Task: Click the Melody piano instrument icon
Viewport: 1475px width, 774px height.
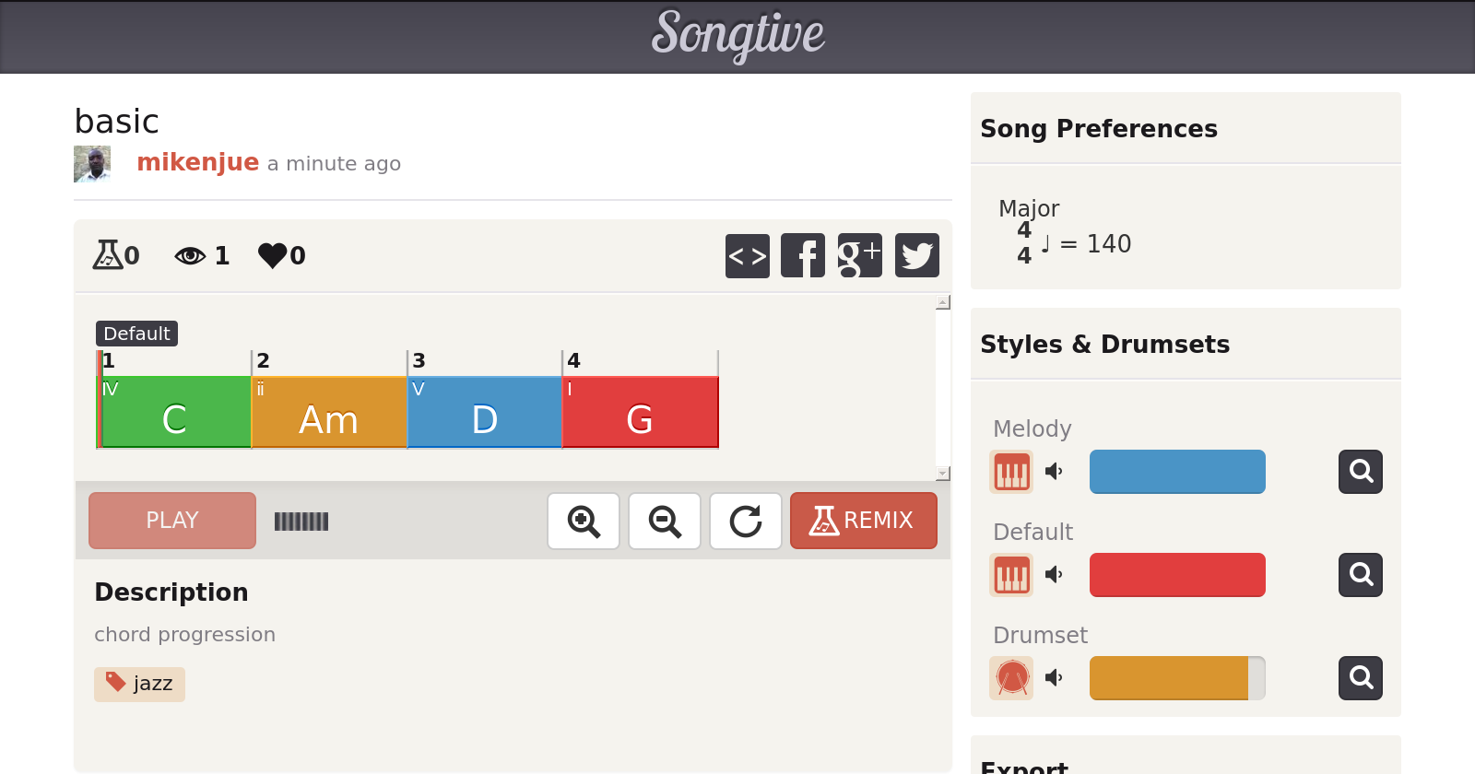Action: (x=1011, y=472)
